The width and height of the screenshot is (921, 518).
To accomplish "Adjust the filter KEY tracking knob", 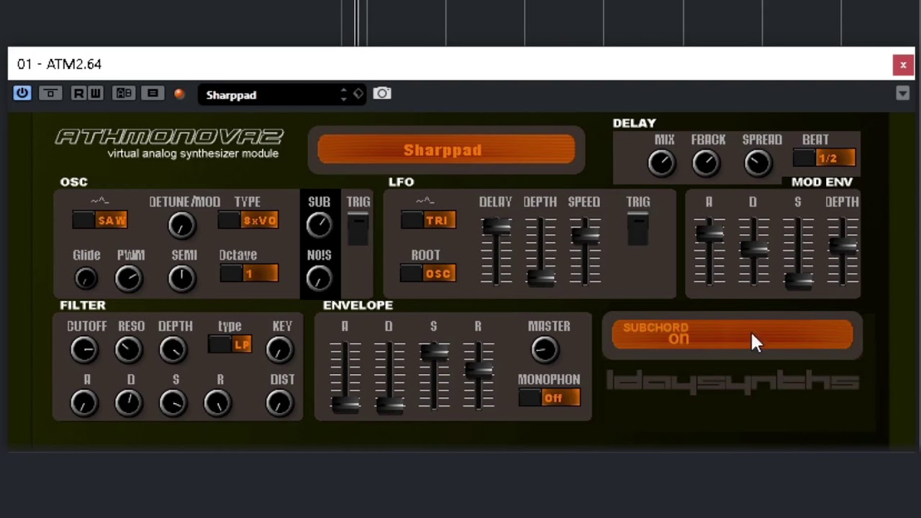I will click(x=279, y=350).
